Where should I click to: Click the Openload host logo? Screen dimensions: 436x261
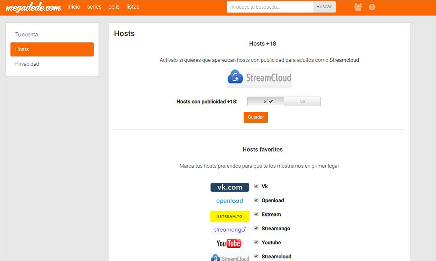[230, 201]
